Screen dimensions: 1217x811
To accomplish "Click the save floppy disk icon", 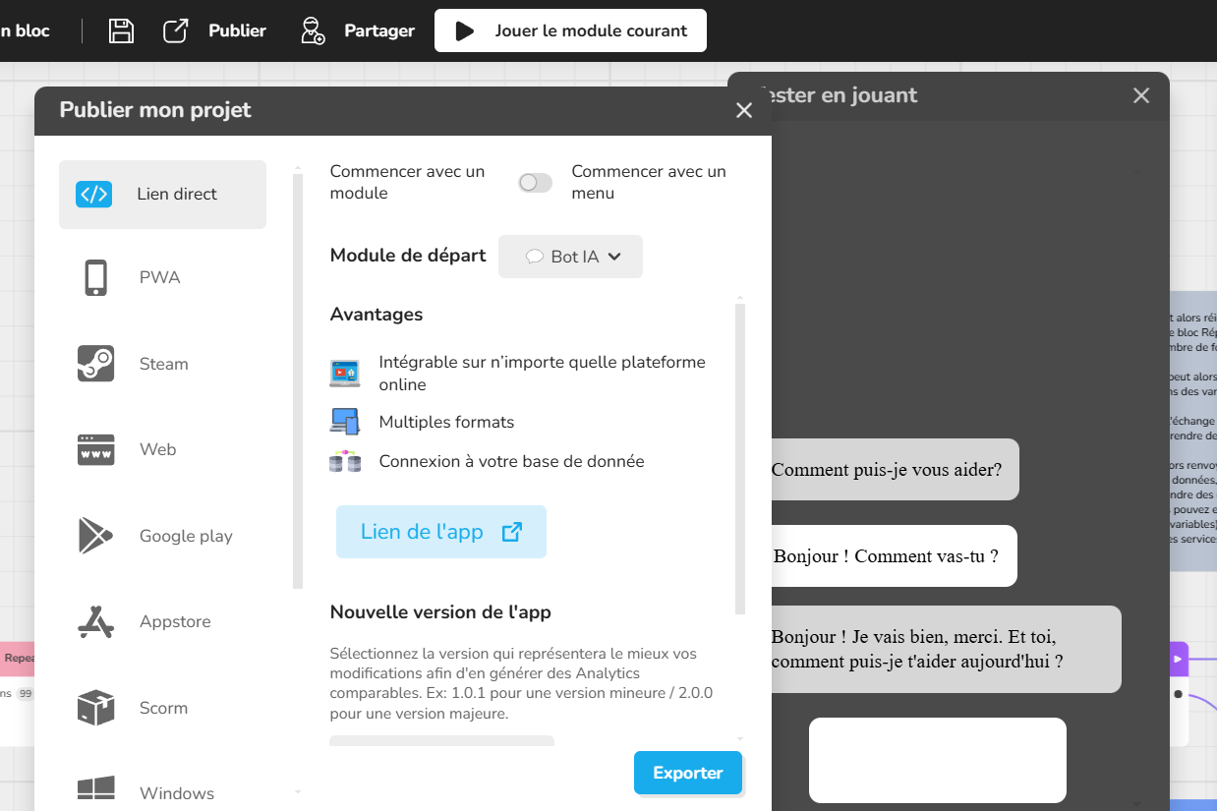I will tap(121, 30).
